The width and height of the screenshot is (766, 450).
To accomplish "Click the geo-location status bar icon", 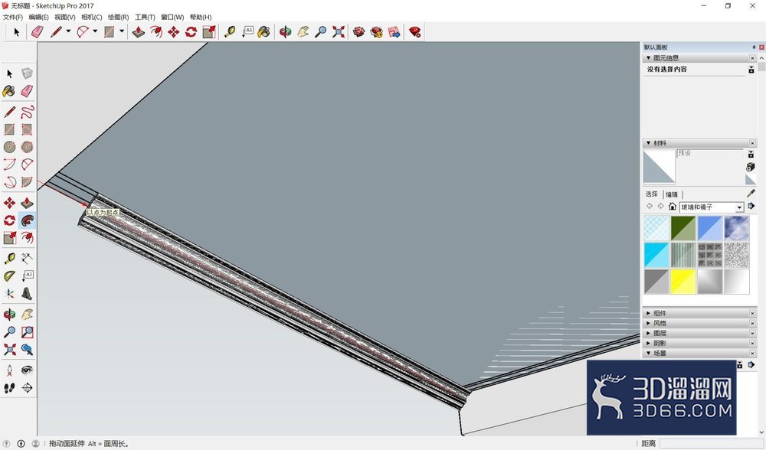I will tap(6, 444).
